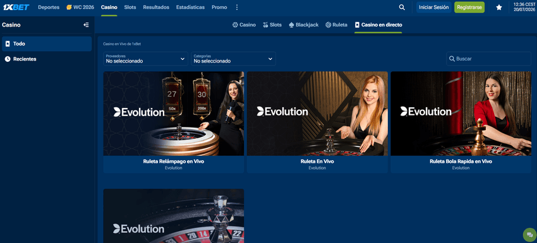Click the Casino en Vivo de 1xBet breadcrumb
The image size is (537, 243).
coord(122,44)
